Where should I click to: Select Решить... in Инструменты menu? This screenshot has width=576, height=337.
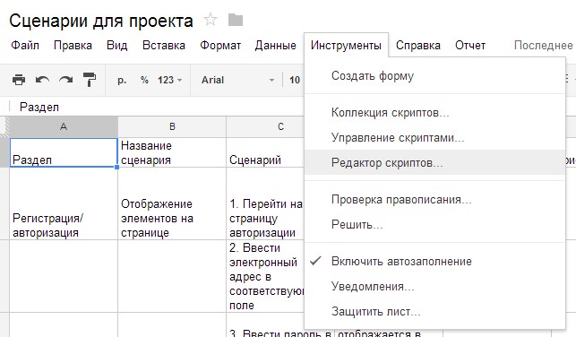point(435,225)
